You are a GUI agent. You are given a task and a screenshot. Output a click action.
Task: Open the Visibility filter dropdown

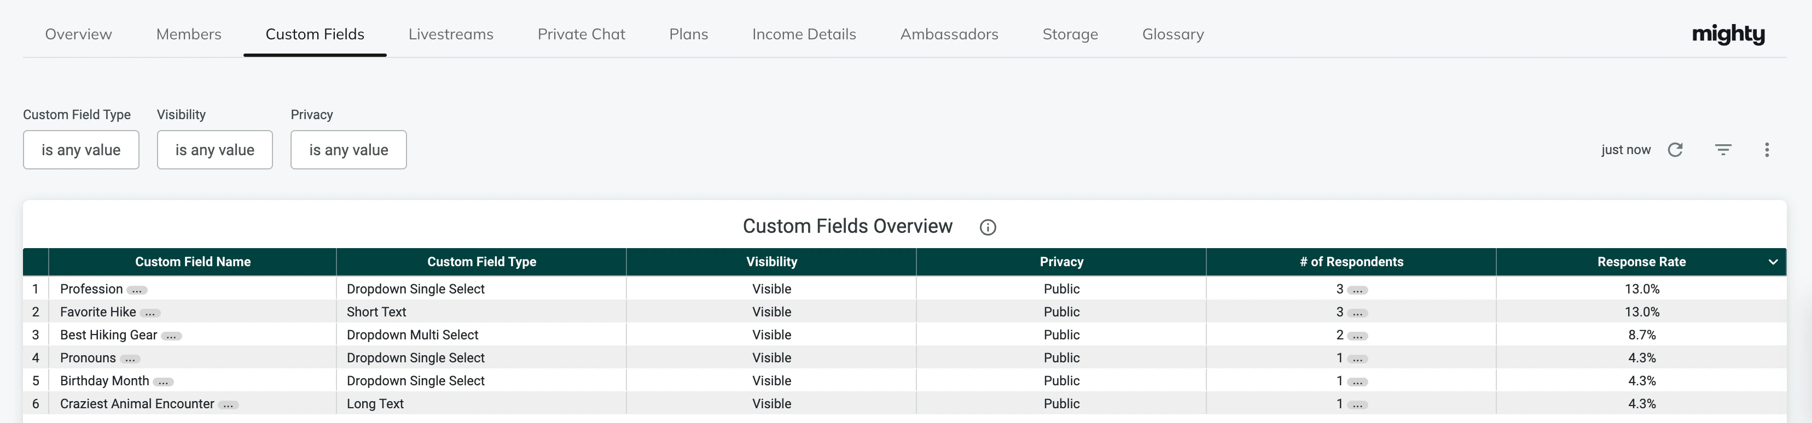click(x=214, y=150)
